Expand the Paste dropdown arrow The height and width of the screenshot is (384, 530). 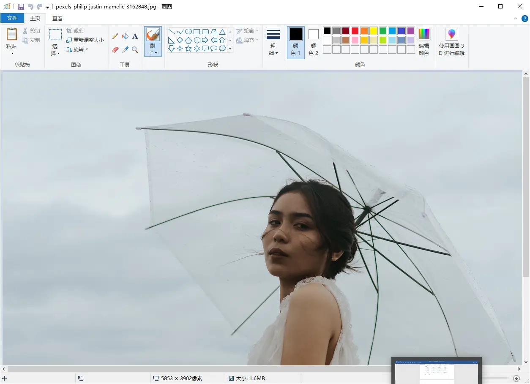pyautogui.click(x=12, y=54)
